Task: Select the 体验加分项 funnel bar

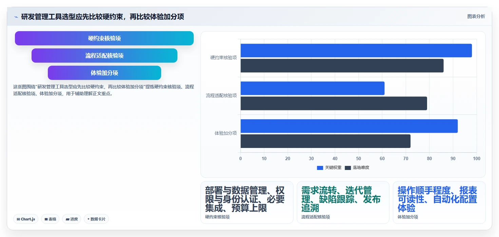Action: [104, 73]
